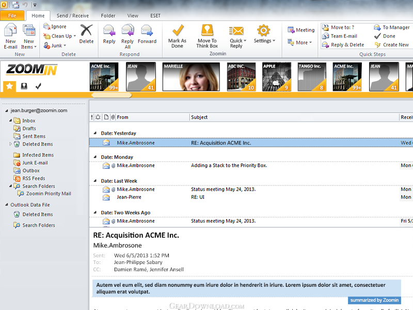Click Move To Think Box icon

(x=207, y=31)
